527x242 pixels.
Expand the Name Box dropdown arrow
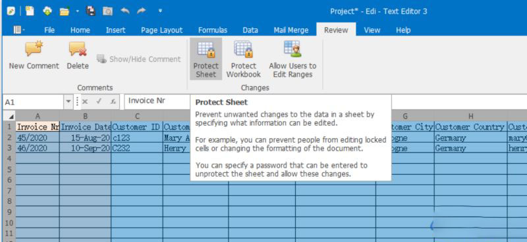(69, 102)
